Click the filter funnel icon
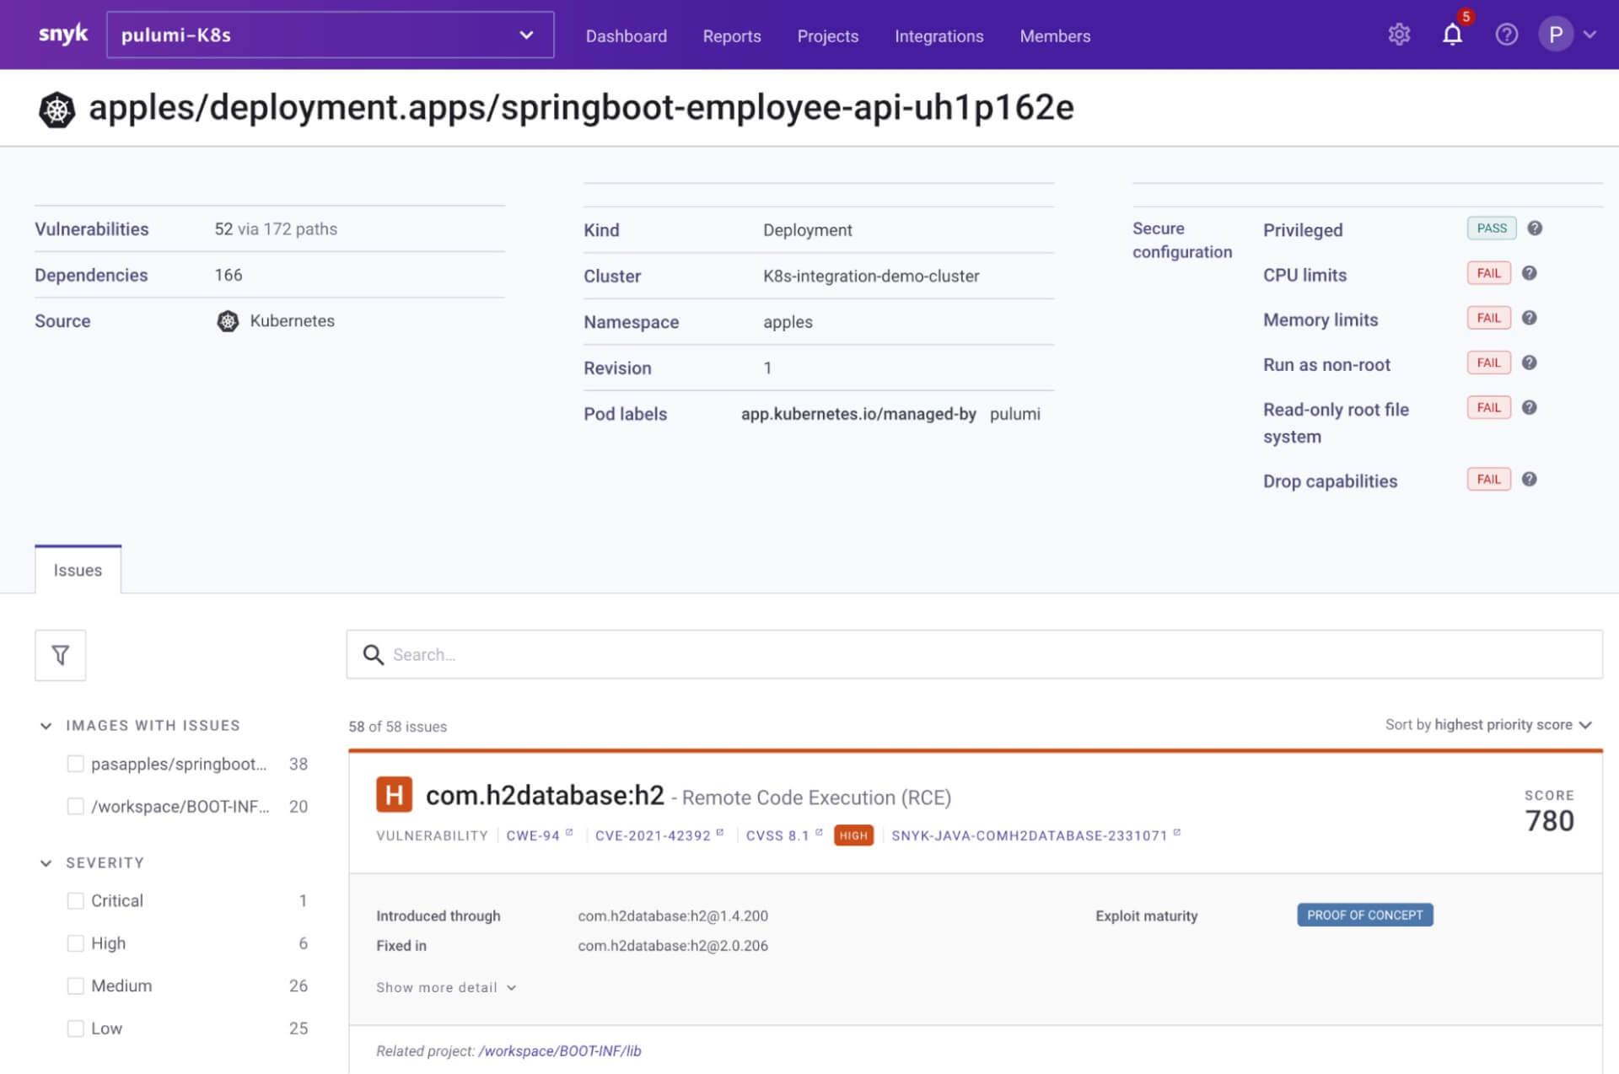Viewport: 1619px width, 1074px height. (60, 655)
